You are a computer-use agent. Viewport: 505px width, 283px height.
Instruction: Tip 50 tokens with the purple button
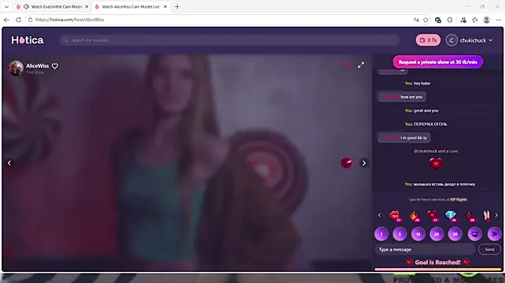coord(455,234)
